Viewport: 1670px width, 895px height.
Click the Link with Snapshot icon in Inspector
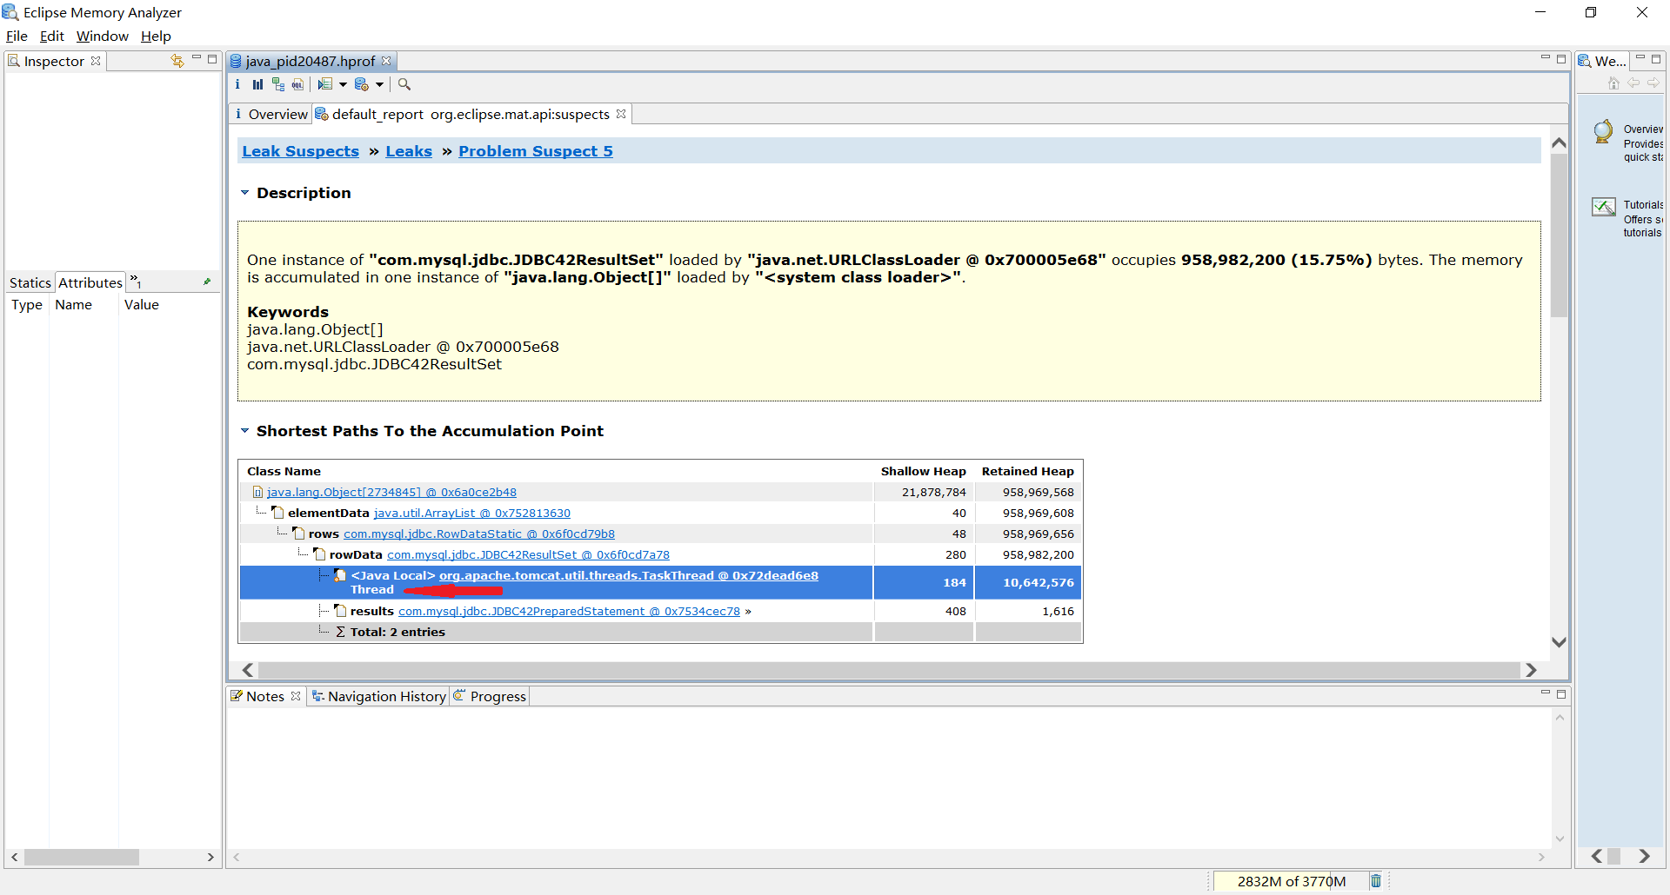pyautogui.click(x=177, y=60)
